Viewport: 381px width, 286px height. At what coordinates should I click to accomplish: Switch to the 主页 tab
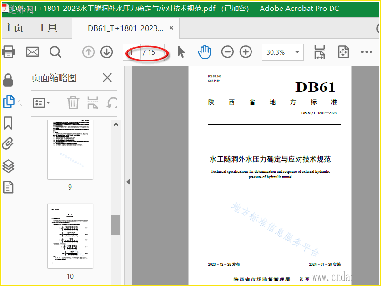click(x=14, y=28)
